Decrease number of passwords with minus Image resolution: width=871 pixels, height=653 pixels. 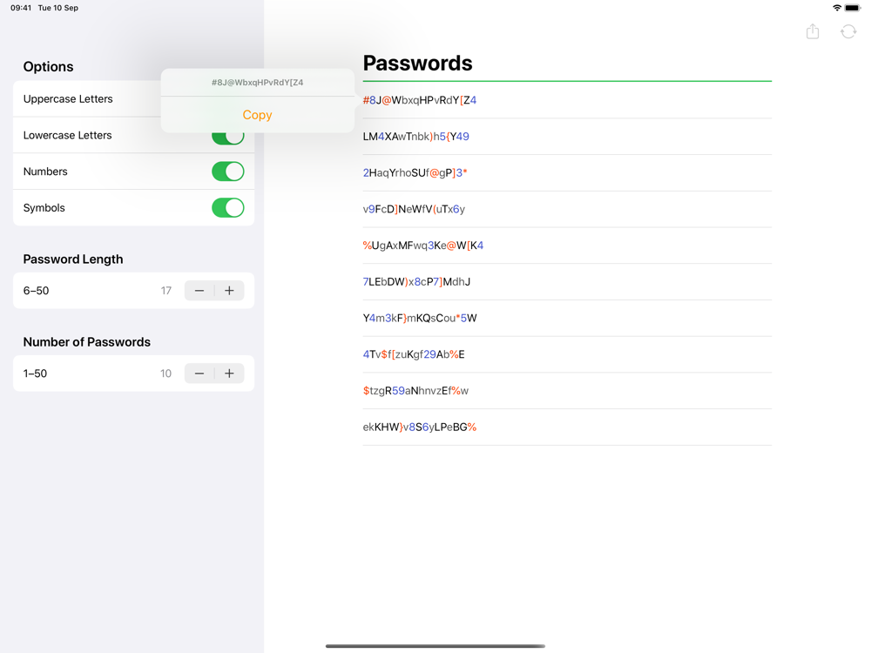[199, 374]
